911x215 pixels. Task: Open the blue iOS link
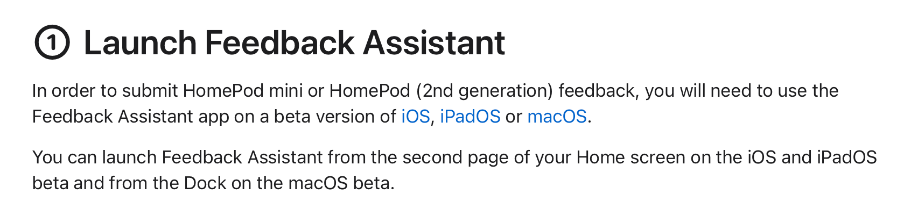click(x=416, y=117)
